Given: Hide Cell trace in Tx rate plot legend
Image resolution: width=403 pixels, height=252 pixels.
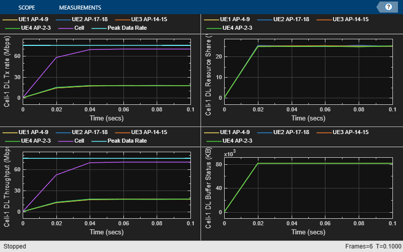Looking at the screenshot, I should [x=77, y=28].
